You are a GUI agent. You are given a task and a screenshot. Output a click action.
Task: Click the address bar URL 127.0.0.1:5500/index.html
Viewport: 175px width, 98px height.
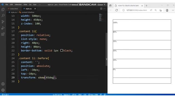(x=137, y=10)
